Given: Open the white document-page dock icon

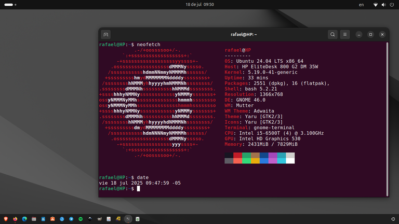Looking at the screenshot, I should pos(109,219).
